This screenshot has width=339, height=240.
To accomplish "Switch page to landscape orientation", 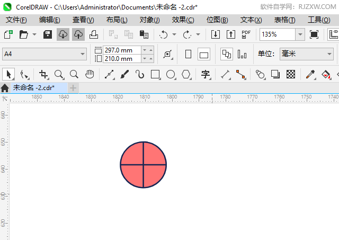I will point(204,54).
